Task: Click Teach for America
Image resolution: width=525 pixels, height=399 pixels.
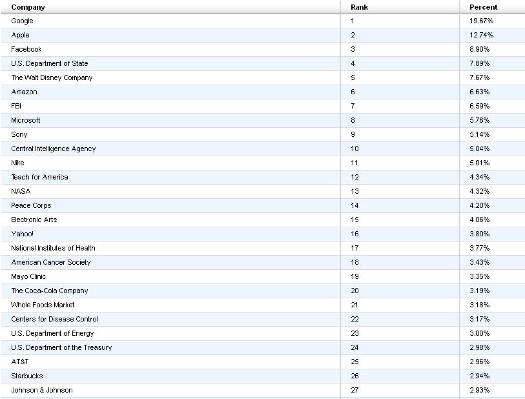Action: 39,177
